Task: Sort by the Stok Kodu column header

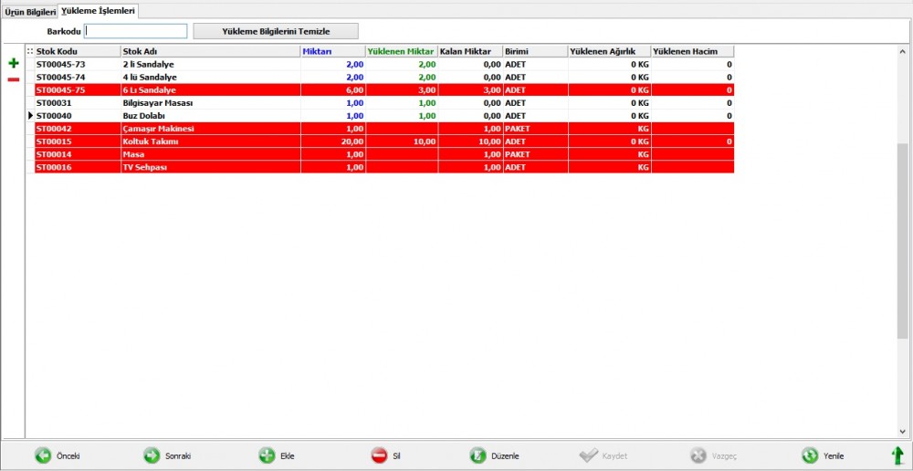Action: (x=78, y=51)
